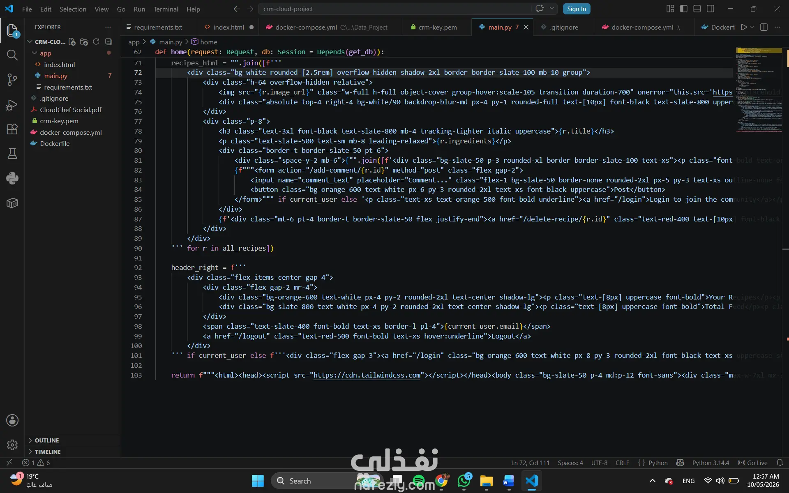Screen dimensions: 789x493
Task: Refresh the explorer file tree
Action: click(x=96, y=41)
